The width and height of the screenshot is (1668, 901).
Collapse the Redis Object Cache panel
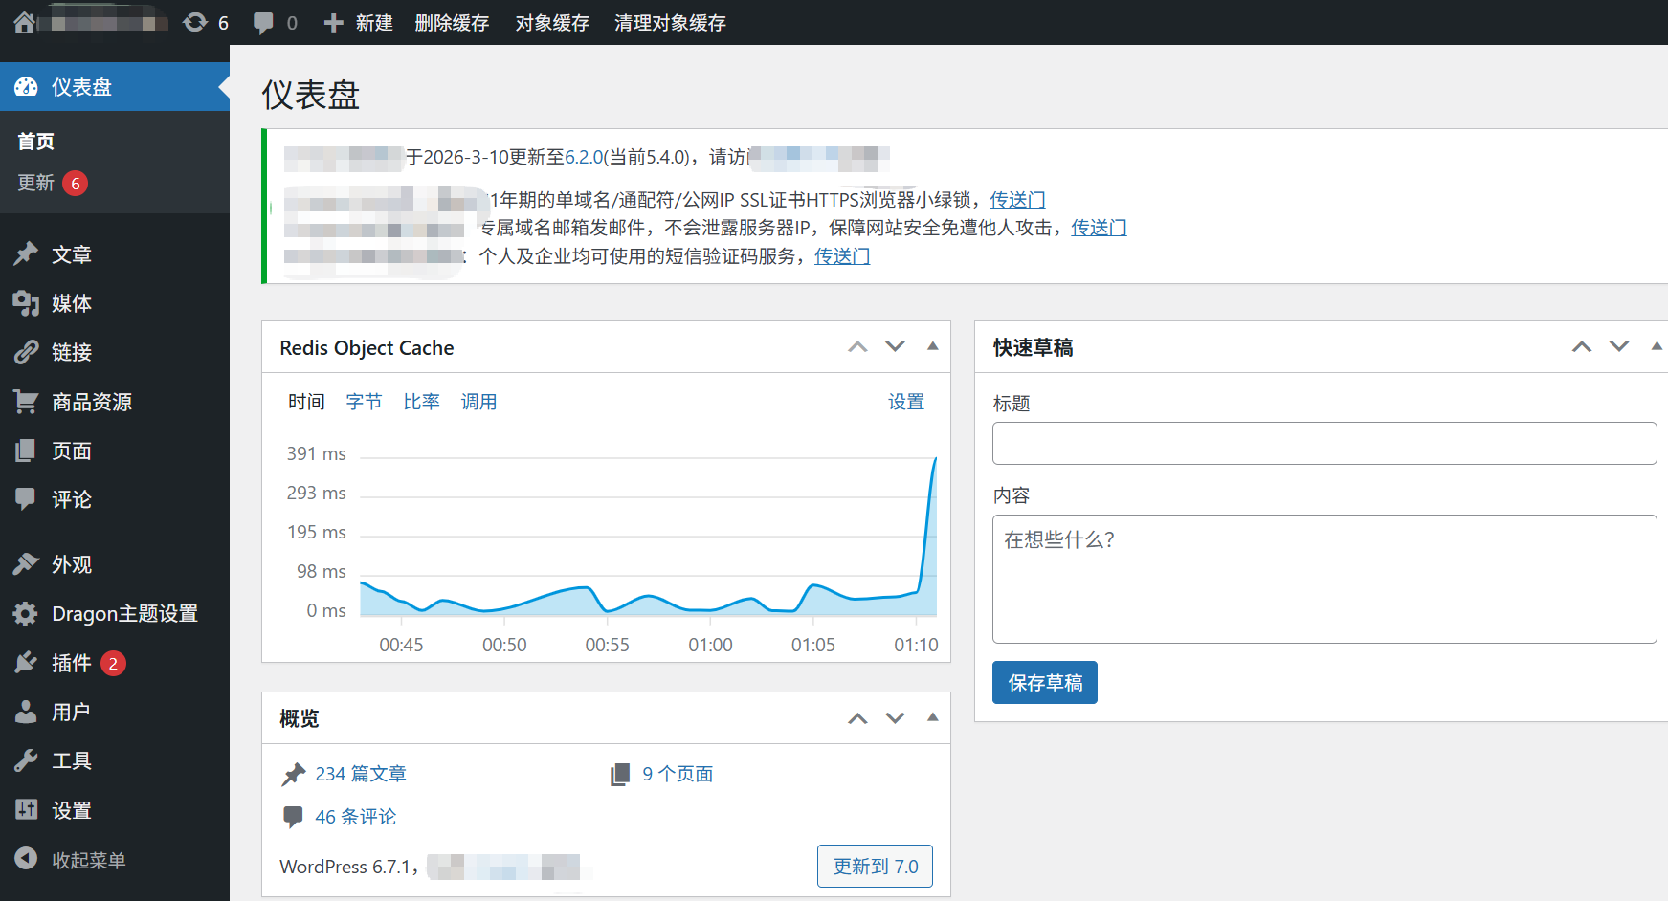pos(932,346)
